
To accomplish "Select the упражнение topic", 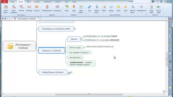I will 81,64.
